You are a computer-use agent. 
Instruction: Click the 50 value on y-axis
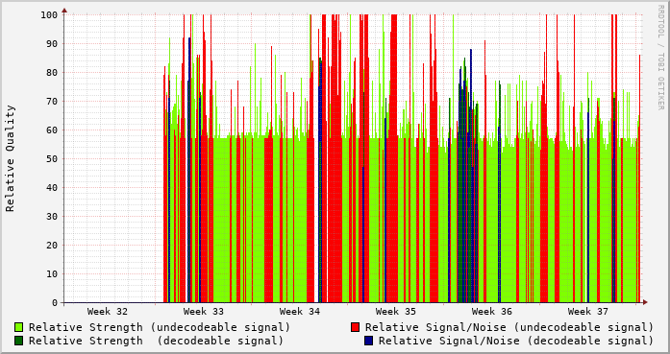click(52, 158)
